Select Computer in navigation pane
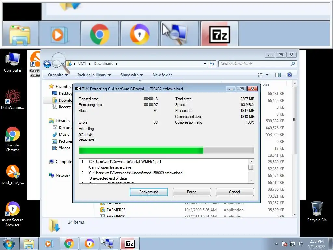 point(60,161)
